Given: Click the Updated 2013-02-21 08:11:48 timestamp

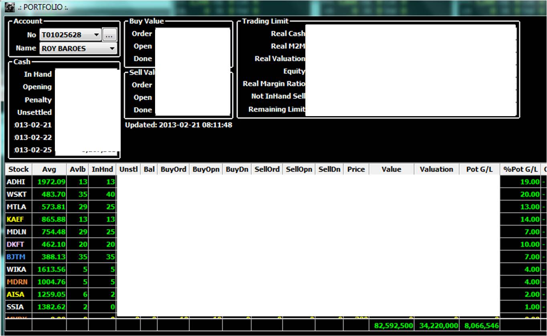Looking at the screenshot, I should coord(179,125).
